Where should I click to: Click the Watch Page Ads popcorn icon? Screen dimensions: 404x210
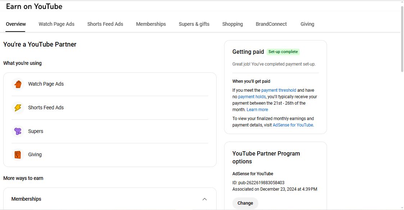pyautogui.click(x=18, y=84)
